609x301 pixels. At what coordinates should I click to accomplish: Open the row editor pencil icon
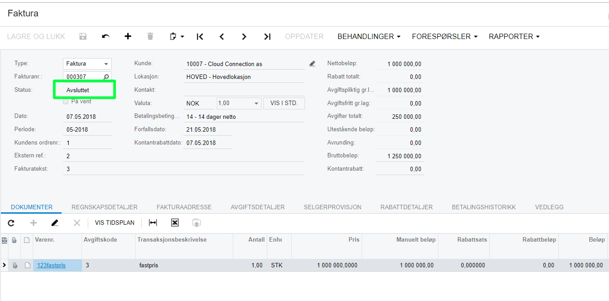point(55,223)
